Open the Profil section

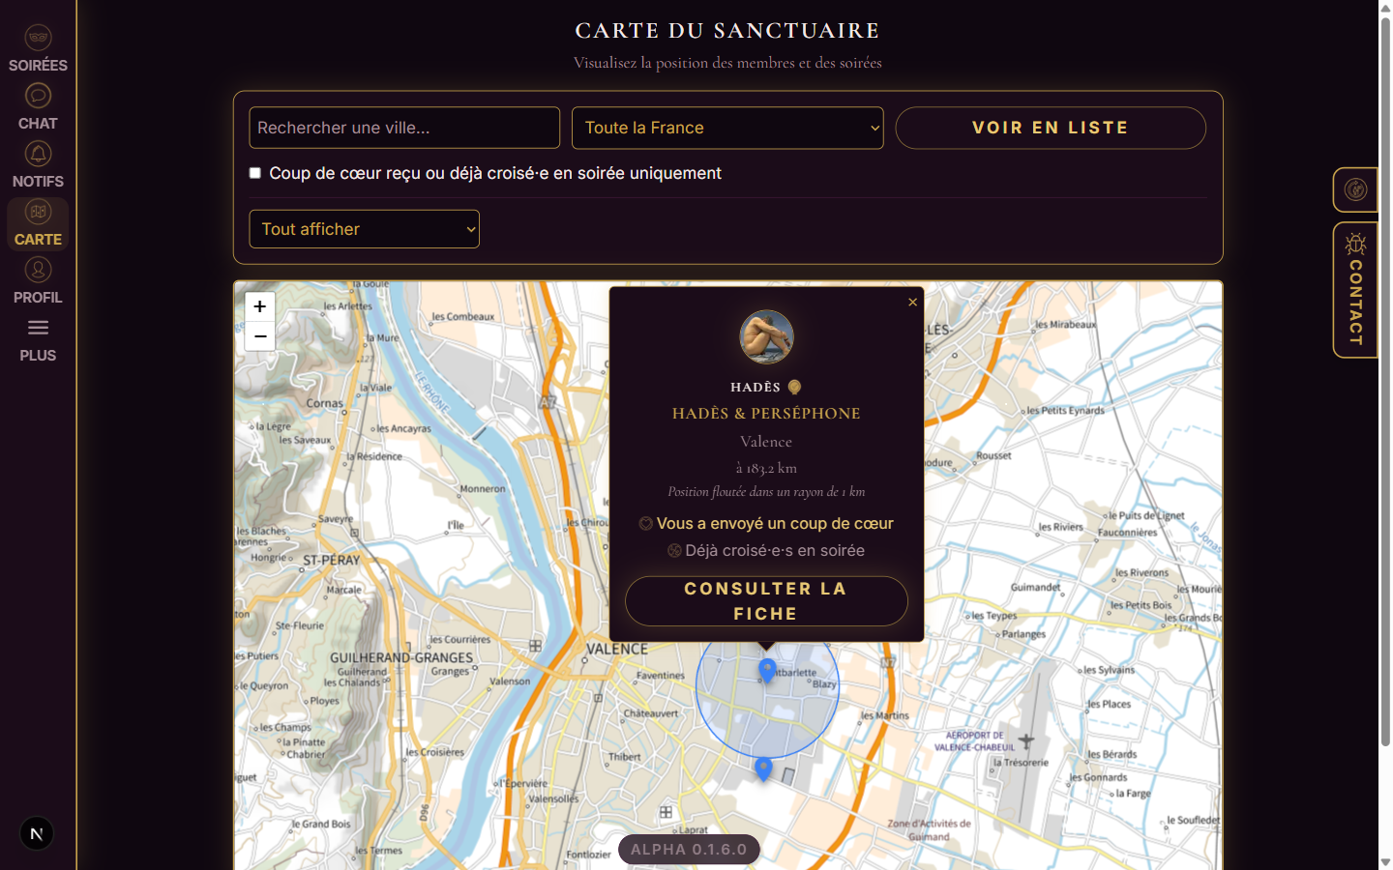coord(38,281)
